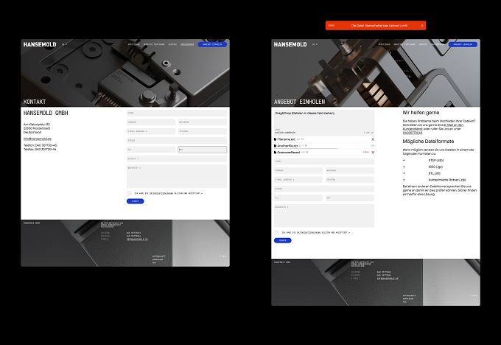Click the Mögliche Dateiformate heading

tap(428, 142)
